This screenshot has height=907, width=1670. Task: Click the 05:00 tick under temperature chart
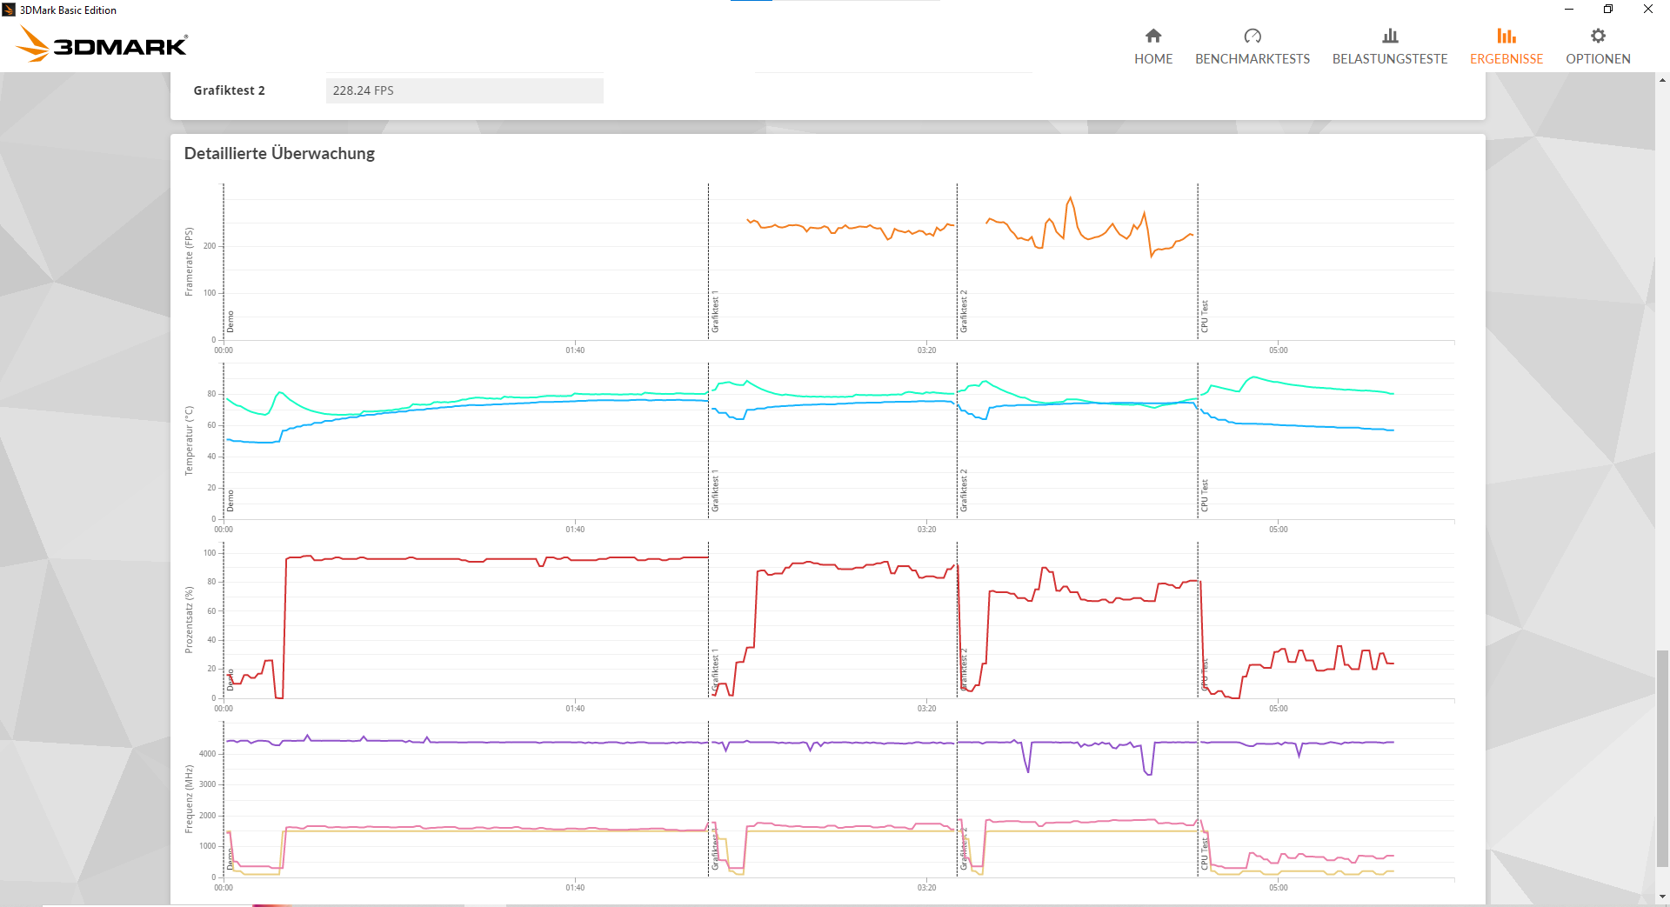tap(1278, 530)
